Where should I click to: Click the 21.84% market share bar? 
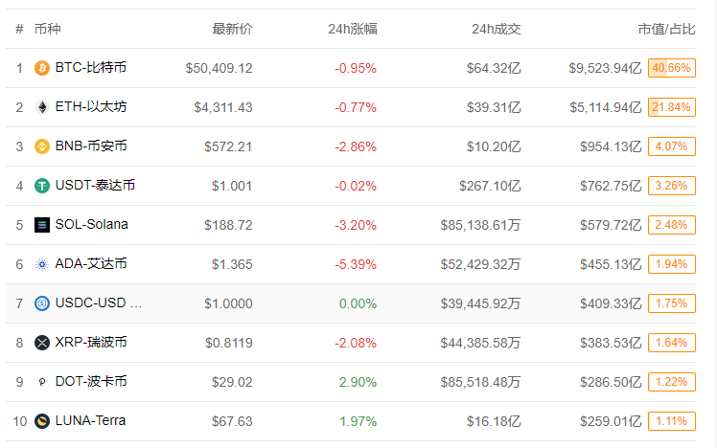tap(672, 107)
